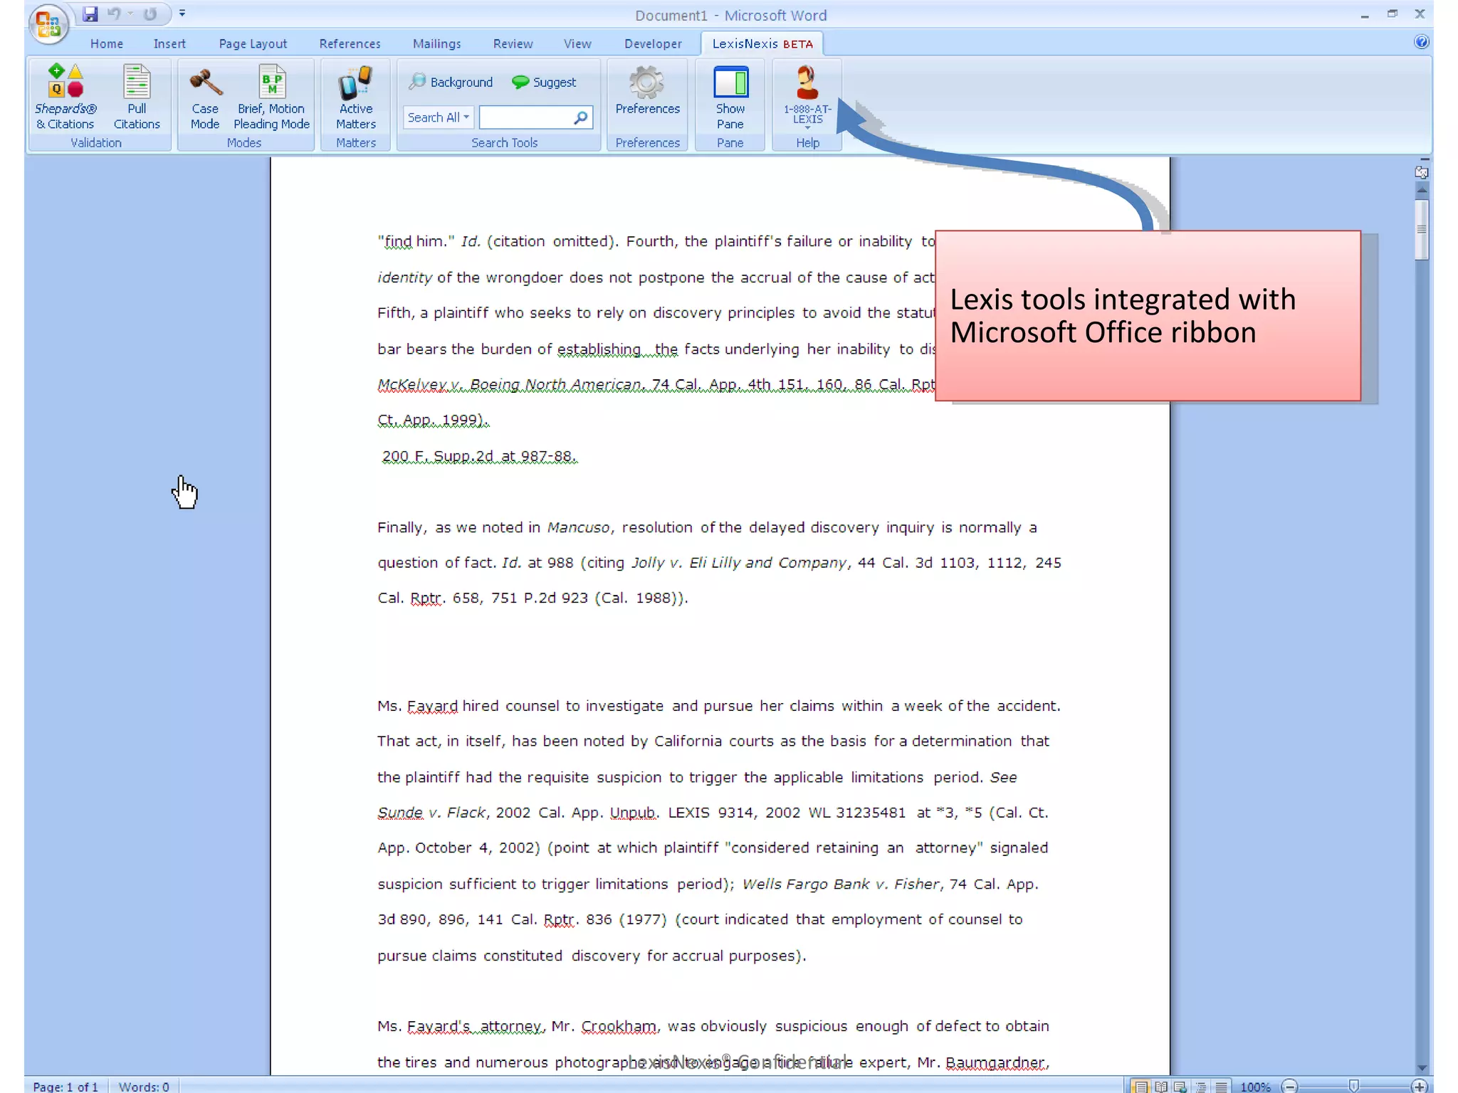Open the View tab
1458x1093 pixels.
(x=577, y=43)
